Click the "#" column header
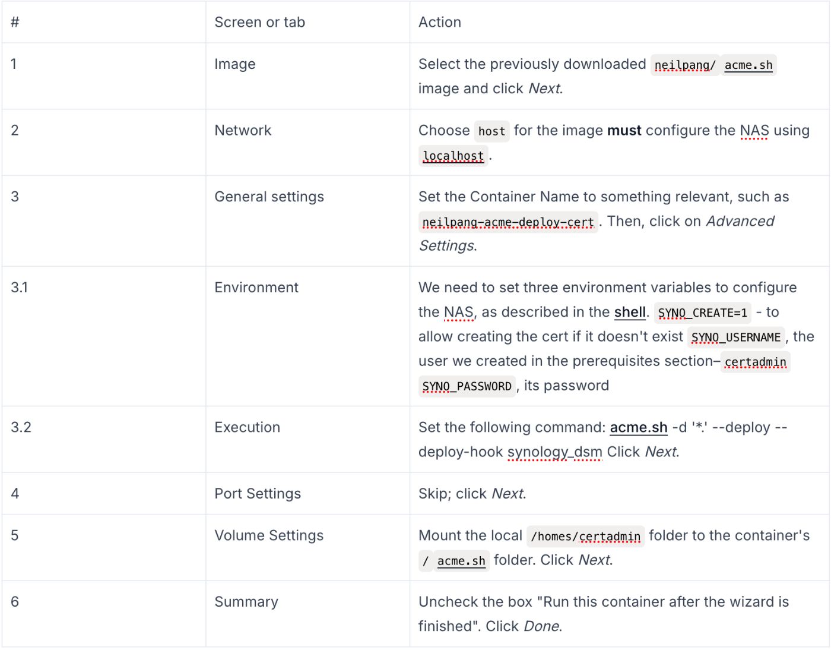Image resolution: width=831 pixels, height=650 pixels. click(15, 23)
